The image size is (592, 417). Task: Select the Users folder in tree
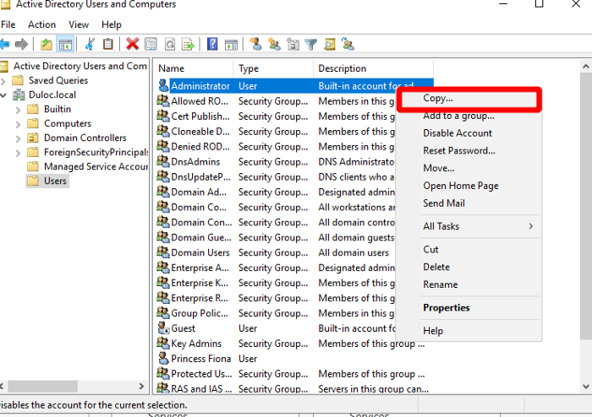click(47, 181)
